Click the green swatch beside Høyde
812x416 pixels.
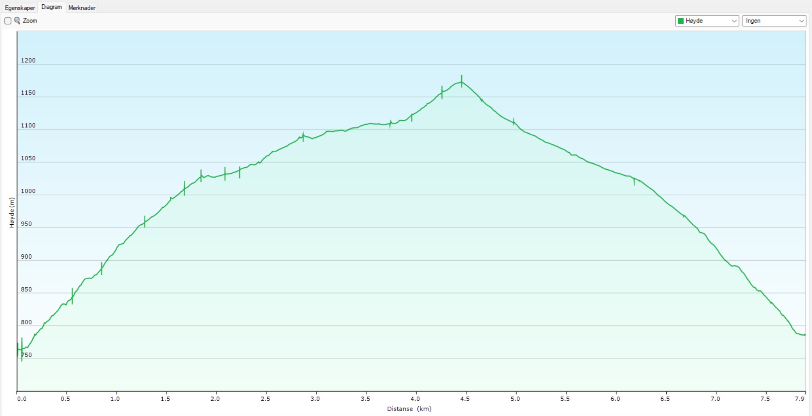pos(681,21)
